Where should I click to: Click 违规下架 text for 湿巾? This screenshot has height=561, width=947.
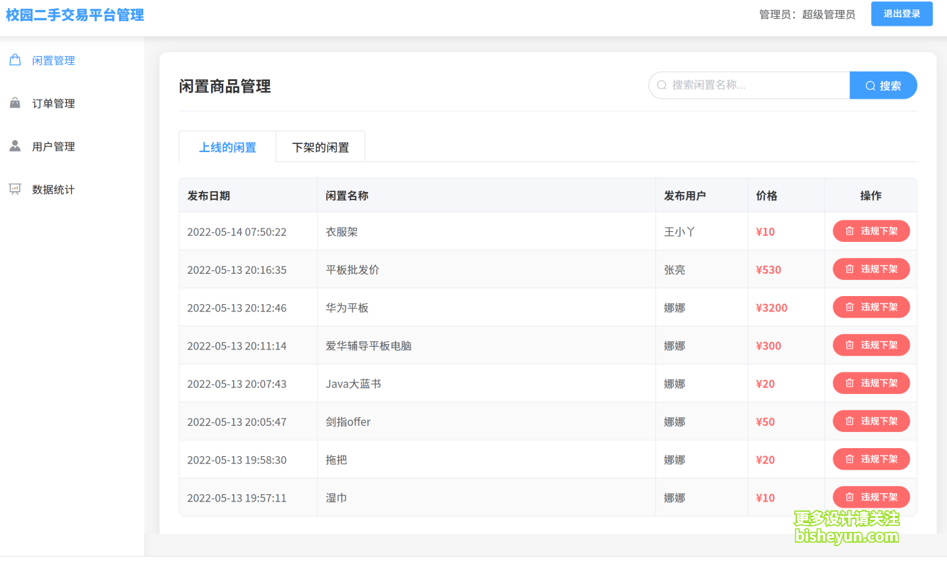click(x=879, y=497)
